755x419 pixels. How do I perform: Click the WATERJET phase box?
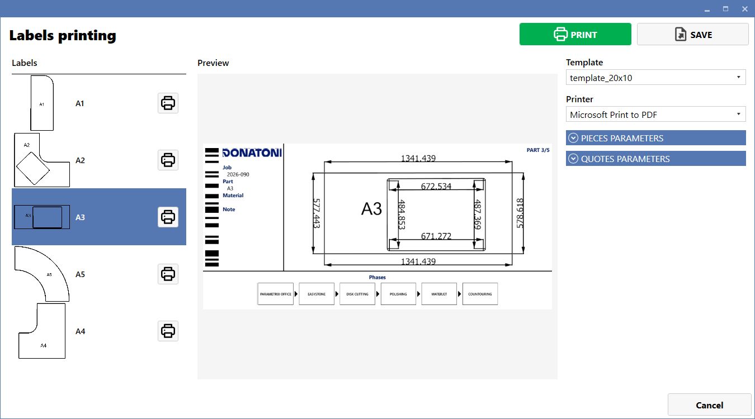[x=439, y=294]
